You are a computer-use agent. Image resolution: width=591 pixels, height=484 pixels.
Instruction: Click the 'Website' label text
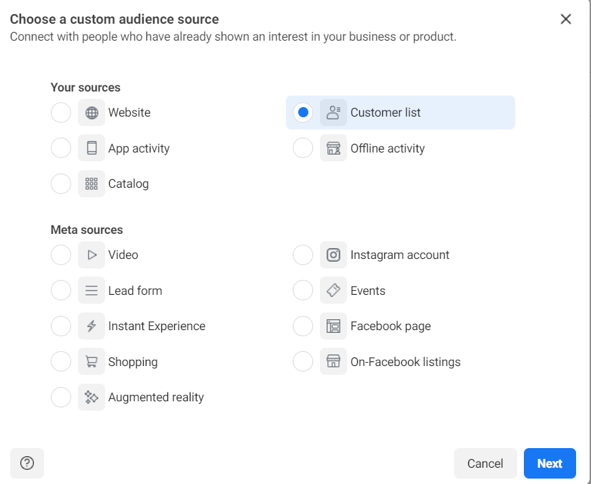coord(129,113)
